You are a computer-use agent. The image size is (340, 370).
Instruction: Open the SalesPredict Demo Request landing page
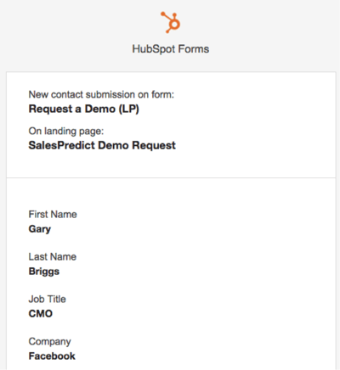[x=102, y=145]
